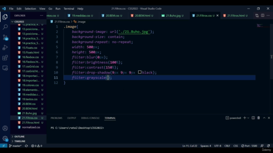273x153 pixels.
Task: Close the 21.Filtros.css tab
Action: 218,16
